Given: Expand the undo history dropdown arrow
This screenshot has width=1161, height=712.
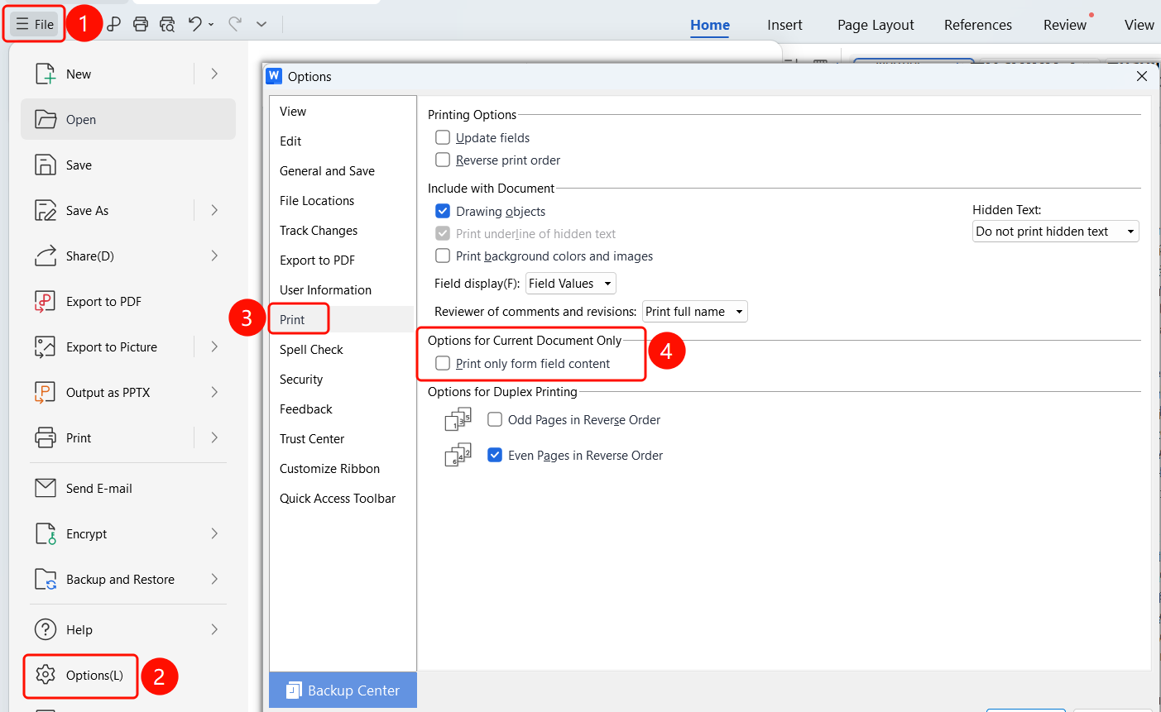Looking at the screenshot, I should pos(211,25).
